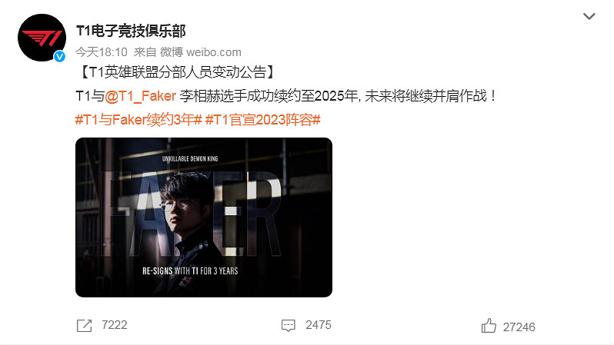
Task: Click the like count 27246
Action: click(519, 327)
